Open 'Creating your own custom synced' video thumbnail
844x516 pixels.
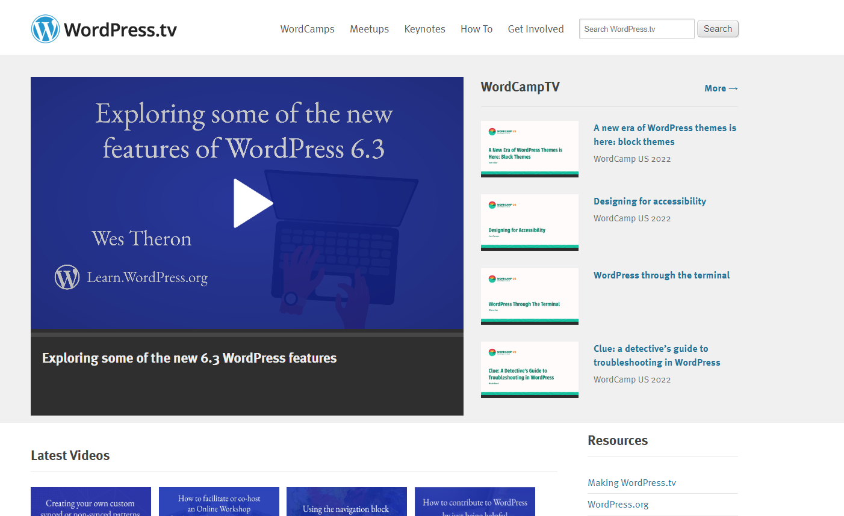tap(91, 502)
